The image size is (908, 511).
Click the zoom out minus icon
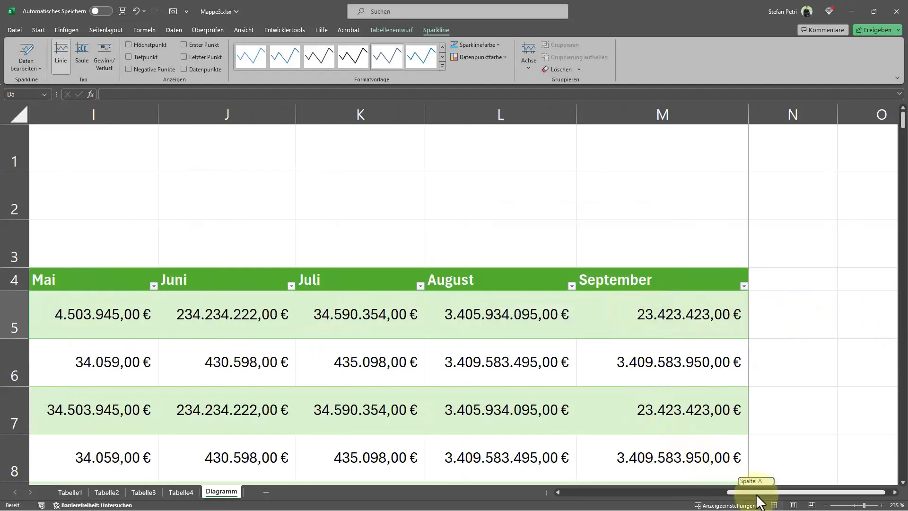826,505
